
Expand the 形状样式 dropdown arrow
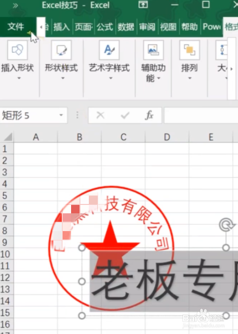click(x=63, y=78)
